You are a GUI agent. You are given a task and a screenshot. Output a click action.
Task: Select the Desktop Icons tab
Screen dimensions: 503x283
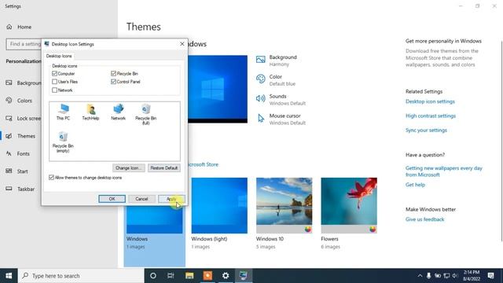pos(59,56)
